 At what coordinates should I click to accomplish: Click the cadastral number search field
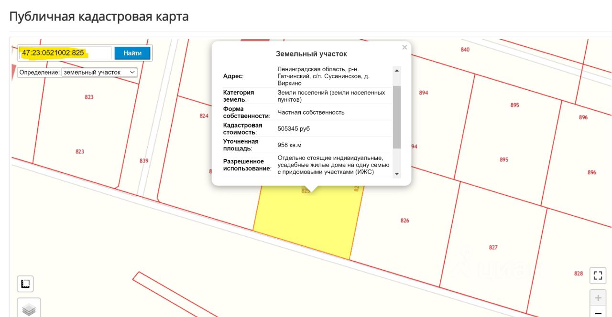65,53
